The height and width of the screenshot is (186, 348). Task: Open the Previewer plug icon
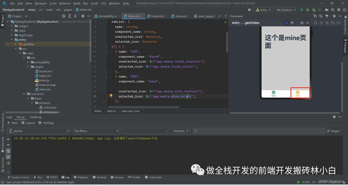327,16
